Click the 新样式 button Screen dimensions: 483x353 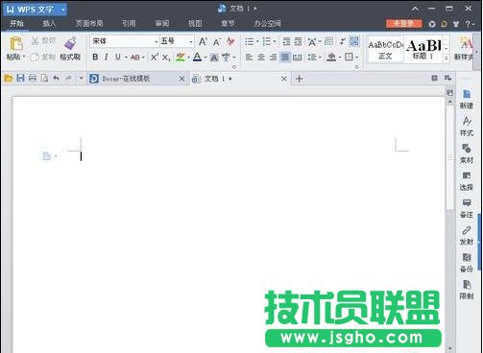pos(464,49)
